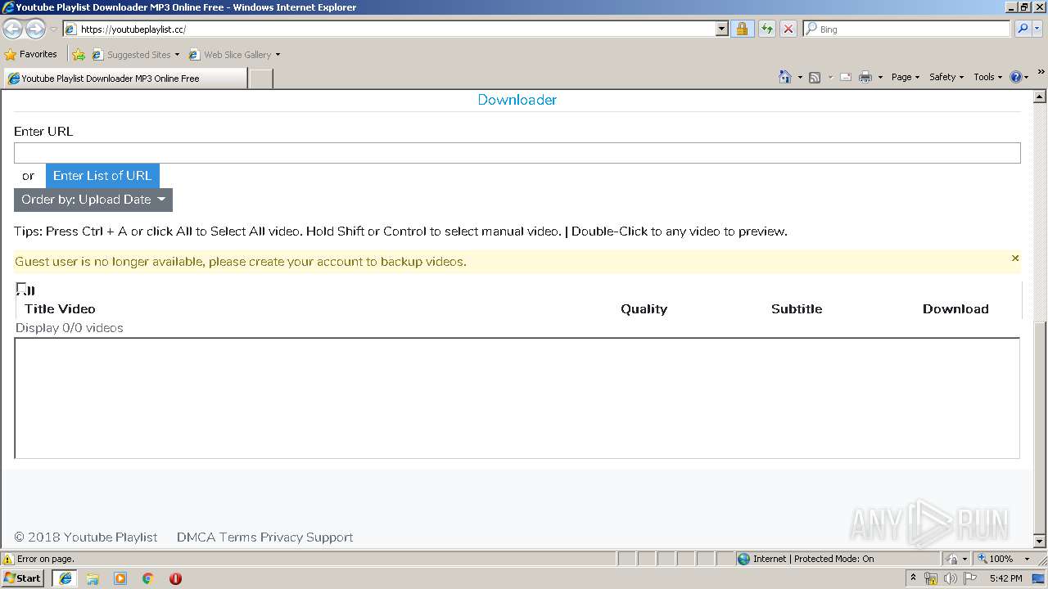Refresh the page with the green arrows icon
1048x589 pixels.
tap(766, 29)
